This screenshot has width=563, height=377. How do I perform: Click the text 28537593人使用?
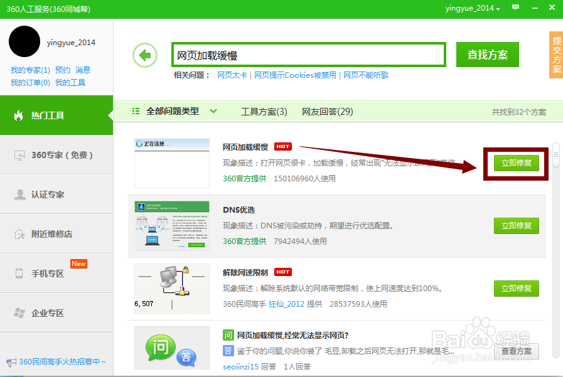(x=358, y=304)
